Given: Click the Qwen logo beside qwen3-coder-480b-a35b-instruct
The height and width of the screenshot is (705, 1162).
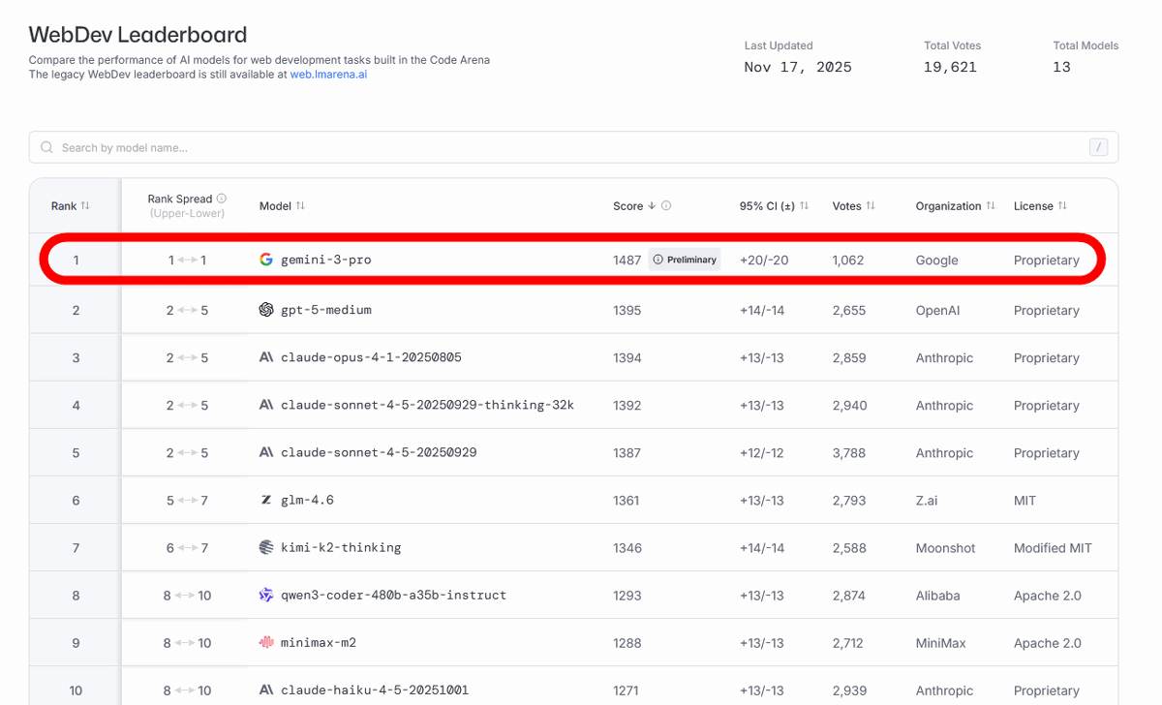Looking at the screenshot, I should coord(266,596).
